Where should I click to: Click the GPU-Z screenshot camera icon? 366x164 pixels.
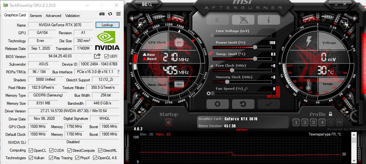[102, 14]
